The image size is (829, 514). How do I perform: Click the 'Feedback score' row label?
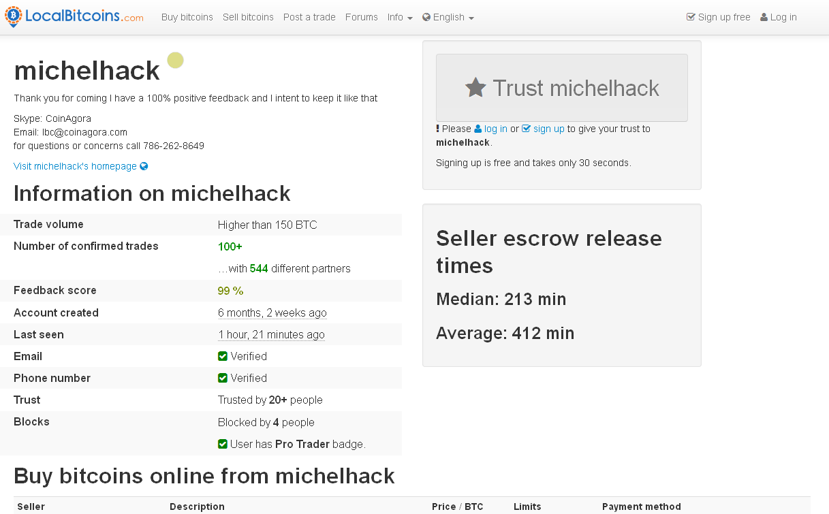(x=55, y=291)
